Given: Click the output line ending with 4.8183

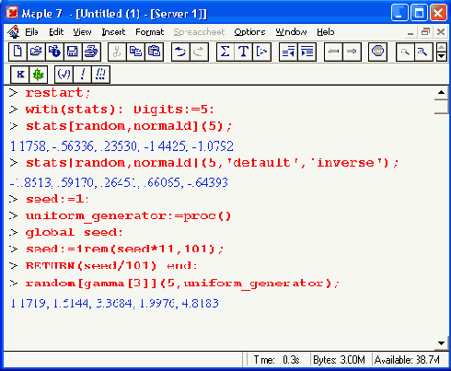Looking at the screenshot, I should pyautogui.click(x=114, y=304).
